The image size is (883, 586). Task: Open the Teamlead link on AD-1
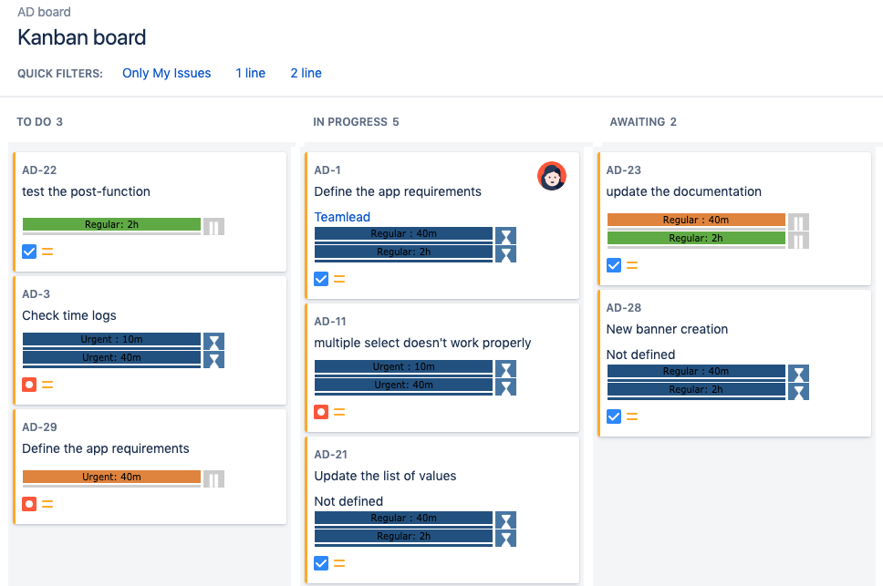342,217
